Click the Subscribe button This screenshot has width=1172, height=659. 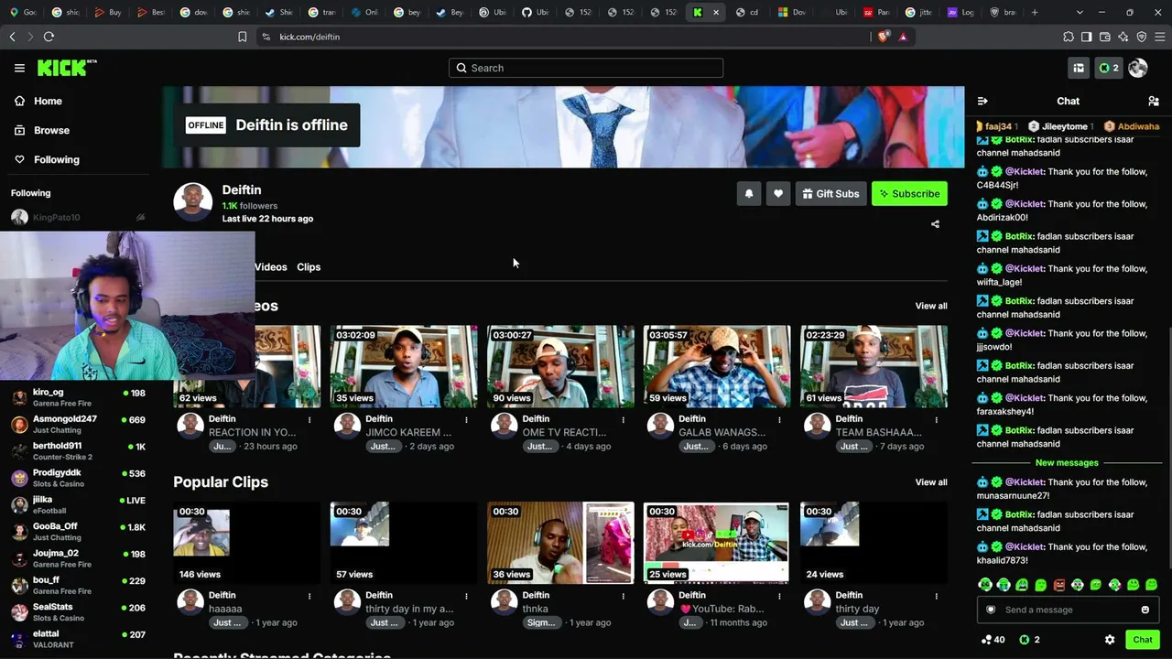pos(909,193)
